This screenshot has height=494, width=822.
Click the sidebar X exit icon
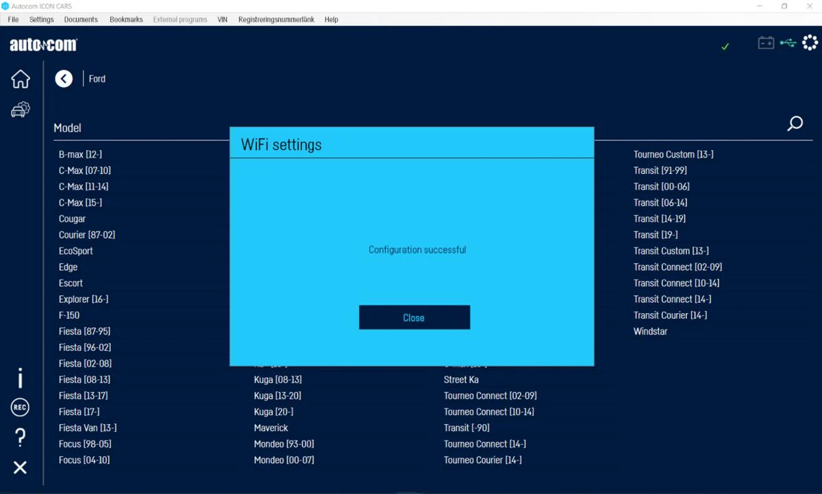[21, 467]
